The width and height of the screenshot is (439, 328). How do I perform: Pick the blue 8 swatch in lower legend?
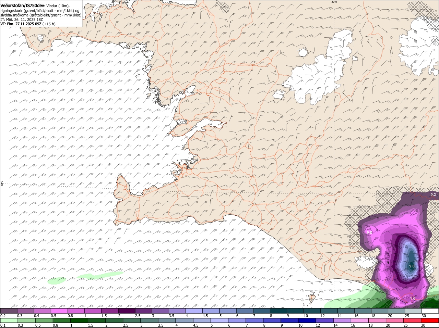(x=272, y=320)
